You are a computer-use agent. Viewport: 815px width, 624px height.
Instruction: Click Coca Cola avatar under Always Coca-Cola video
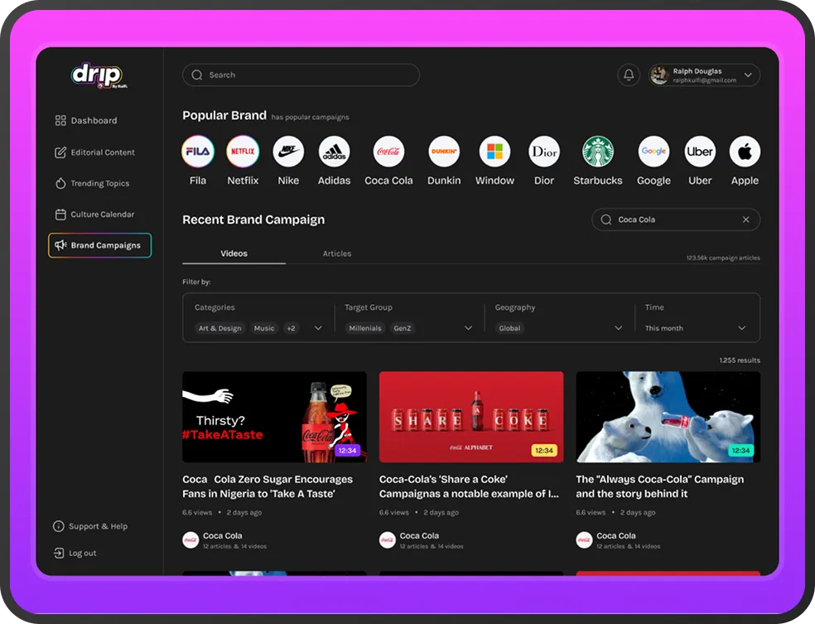[584, 539]
